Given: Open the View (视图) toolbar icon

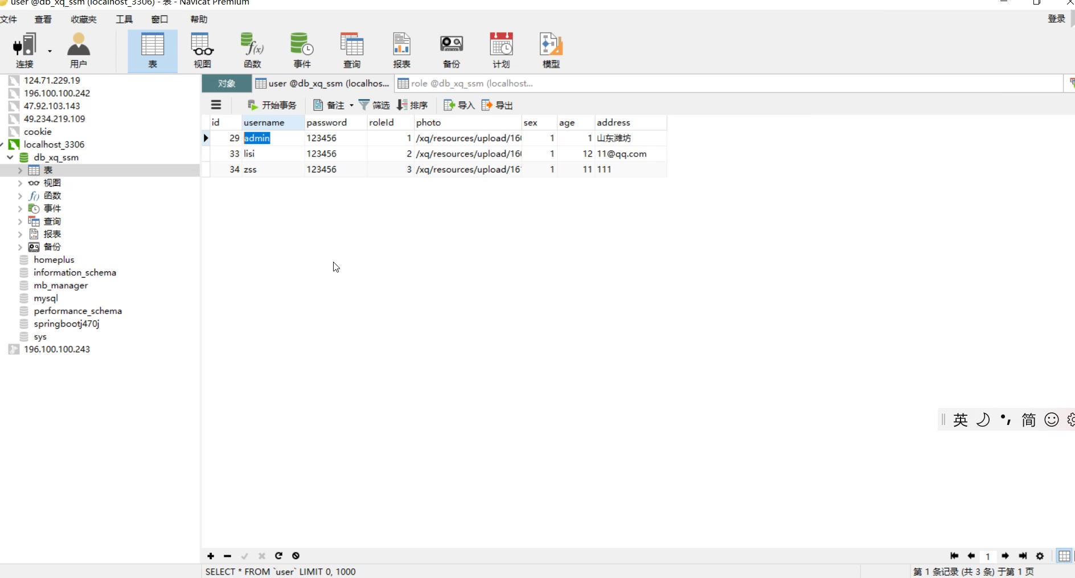Looking at the screenshot, I should [202, 51].
